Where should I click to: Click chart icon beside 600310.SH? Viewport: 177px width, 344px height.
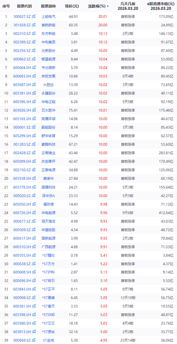point(34,247)
